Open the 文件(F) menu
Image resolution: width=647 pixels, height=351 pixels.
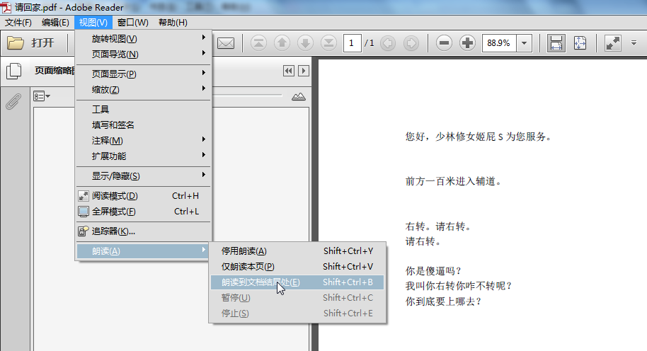click(x=18, y=23)
